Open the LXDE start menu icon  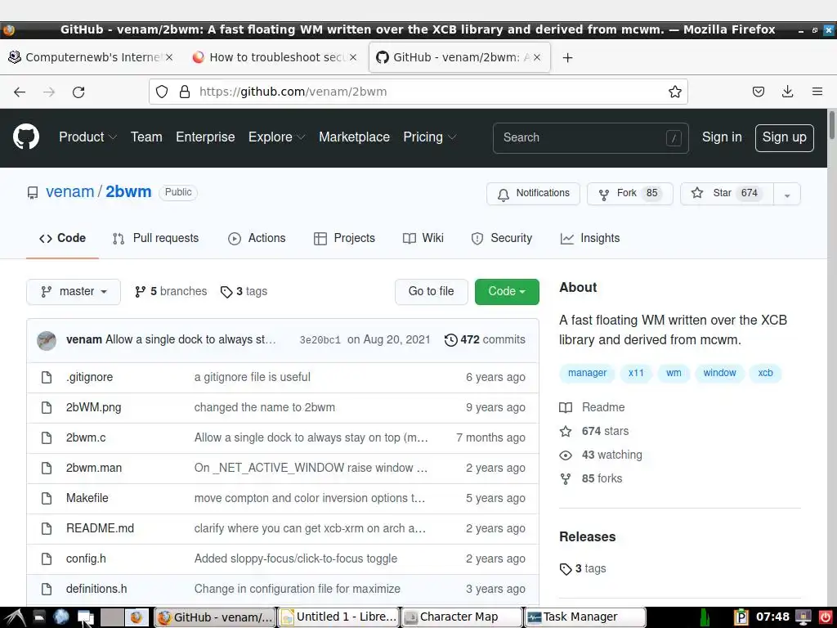[x=15, y=617]
